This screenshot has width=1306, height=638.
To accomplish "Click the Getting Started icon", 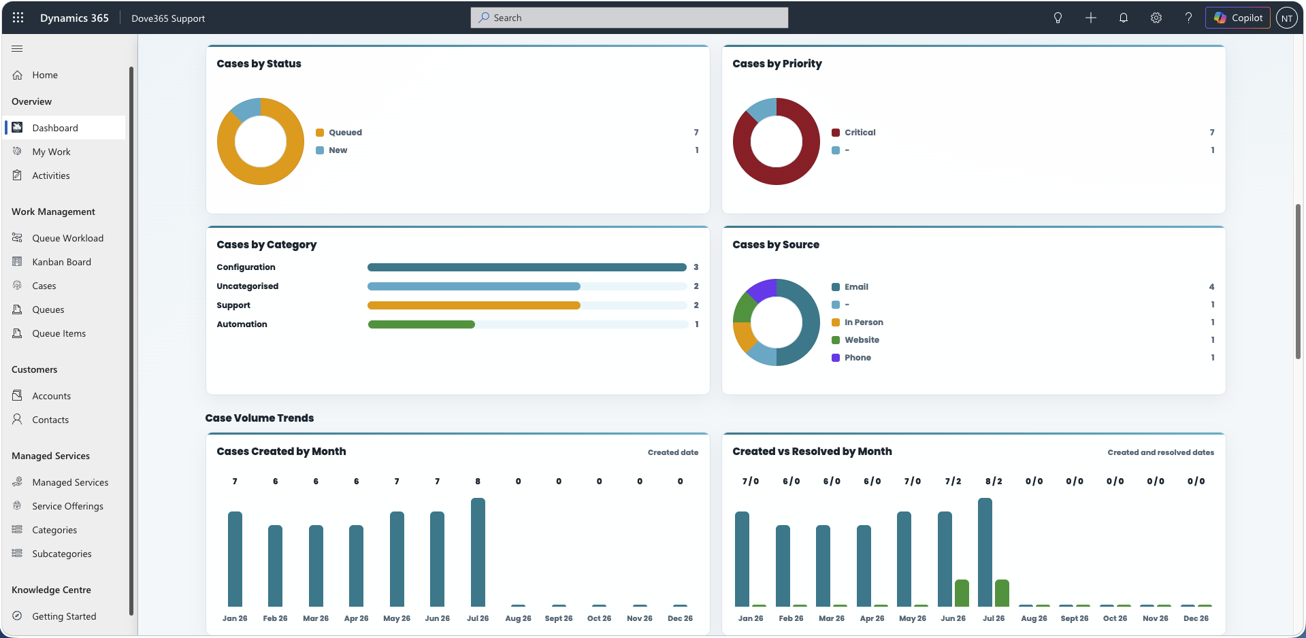I will click(18, 616).
